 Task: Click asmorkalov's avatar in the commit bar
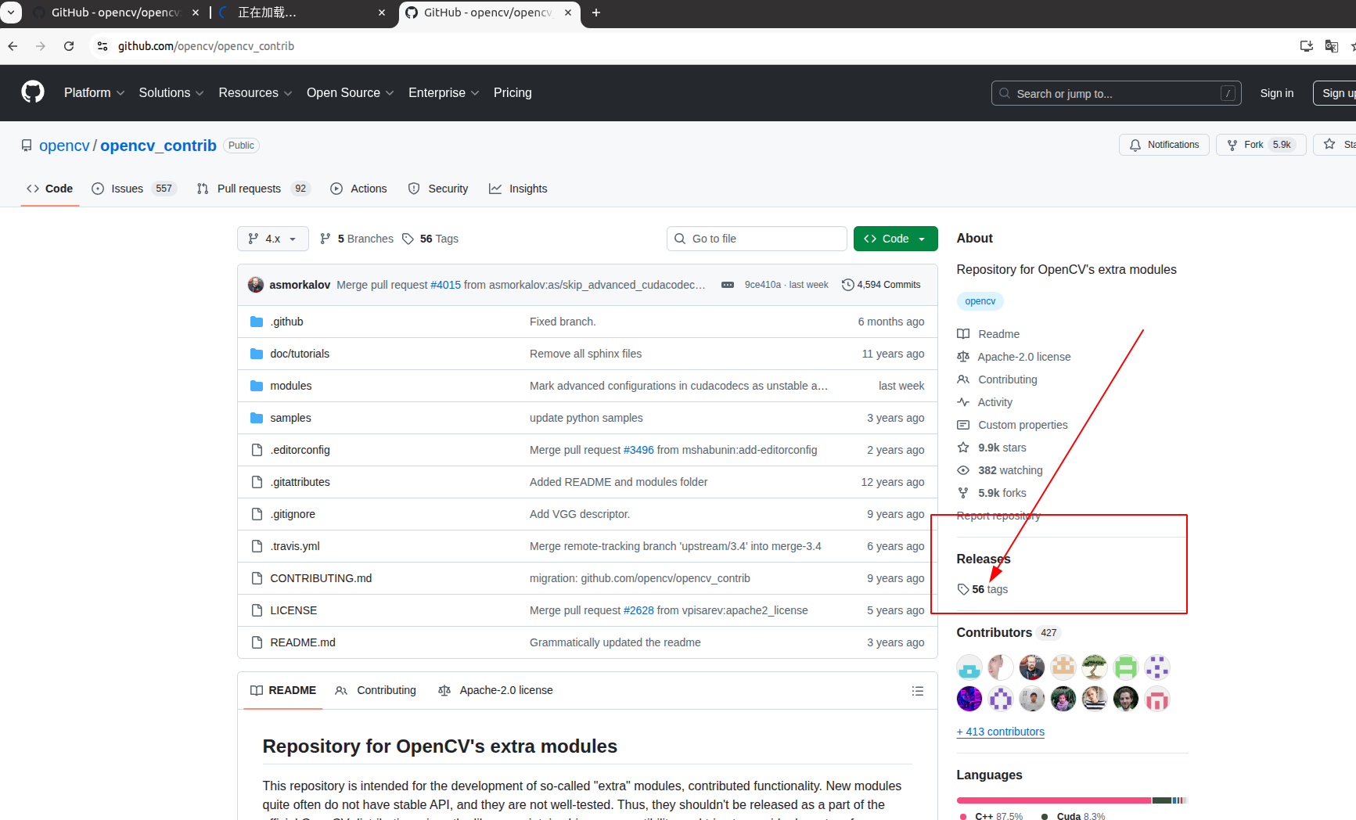[x=256, y=285]
